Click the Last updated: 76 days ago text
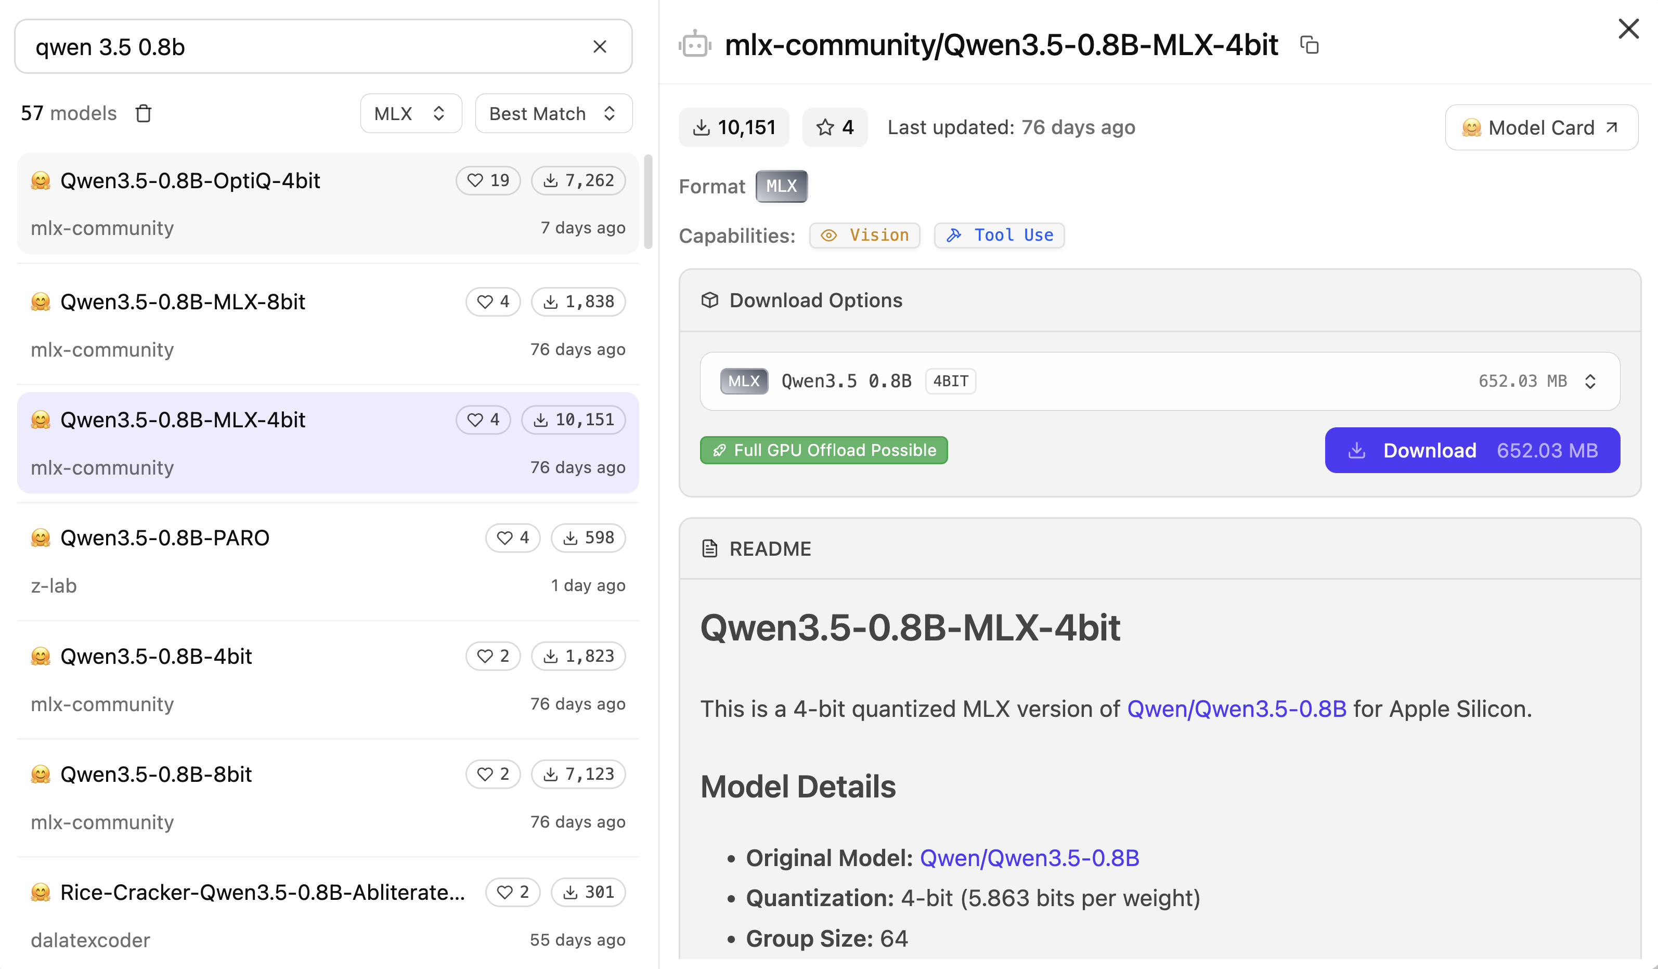Viewport: 1658px width, 969px height. click(x=1011, y=127)
